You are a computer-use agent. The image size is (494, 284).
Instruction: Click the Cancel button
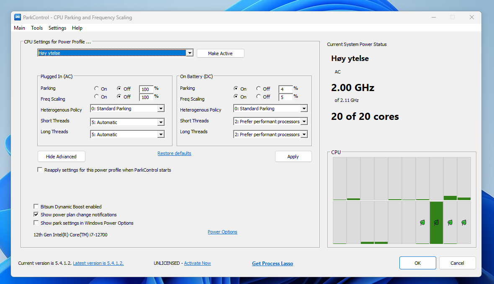coord(457,263)
